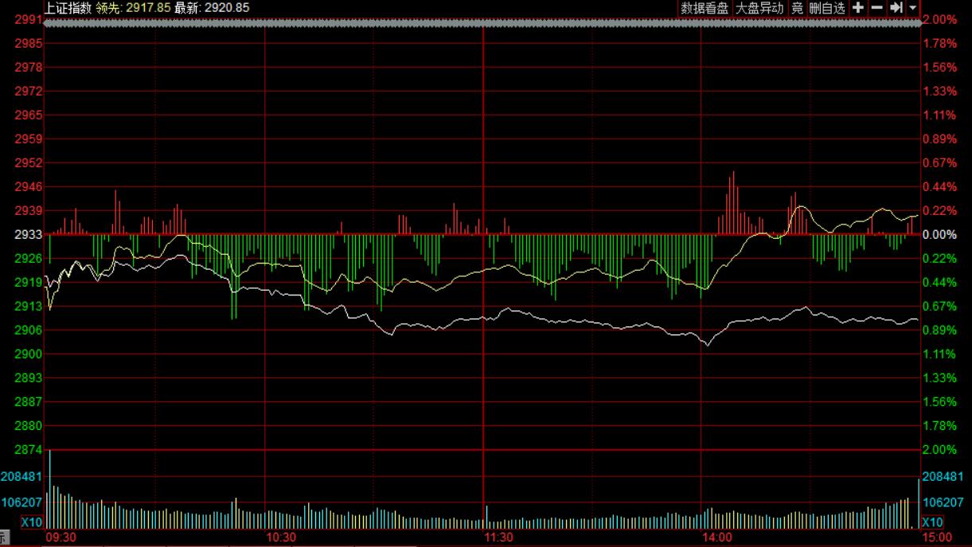The image size is (972, 547).
Task: Click the 11:30 time axis marker
Action: tap(498, 538)
